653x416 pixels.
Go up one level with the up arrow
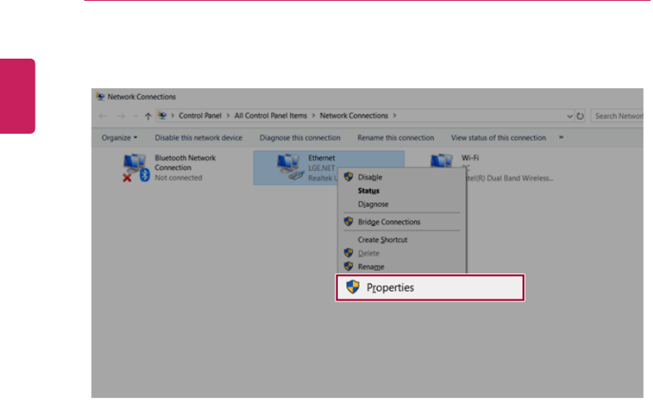tap(148, 116)
